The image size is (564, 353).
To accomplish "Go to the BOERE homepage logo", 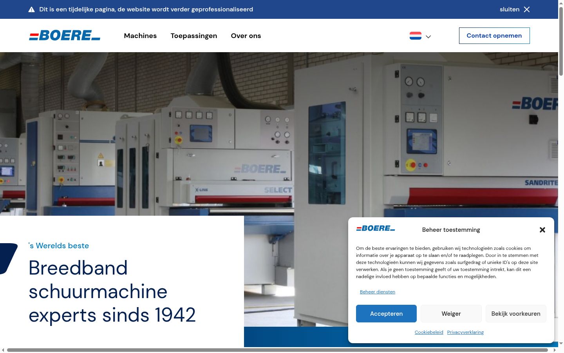I will (x=65, y=36).
